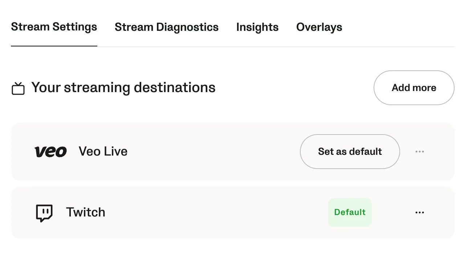Click the divider line below the tabs

[276, 47]
